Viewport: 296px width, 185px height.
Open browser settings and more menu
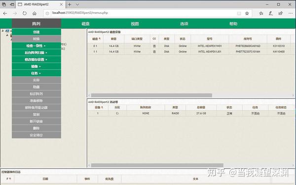tap(291, 13)
